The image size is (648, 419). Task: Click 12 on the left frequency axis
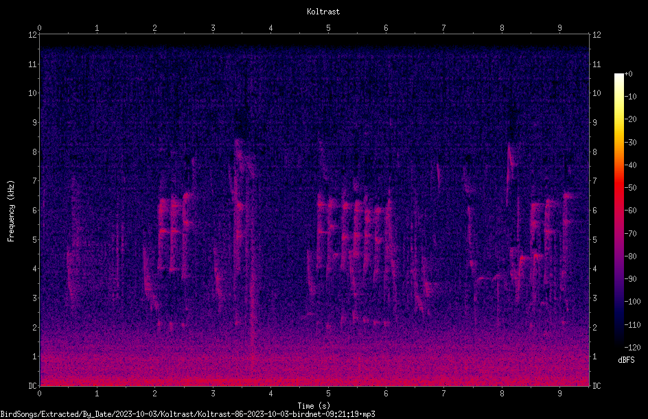coord(32,35)
